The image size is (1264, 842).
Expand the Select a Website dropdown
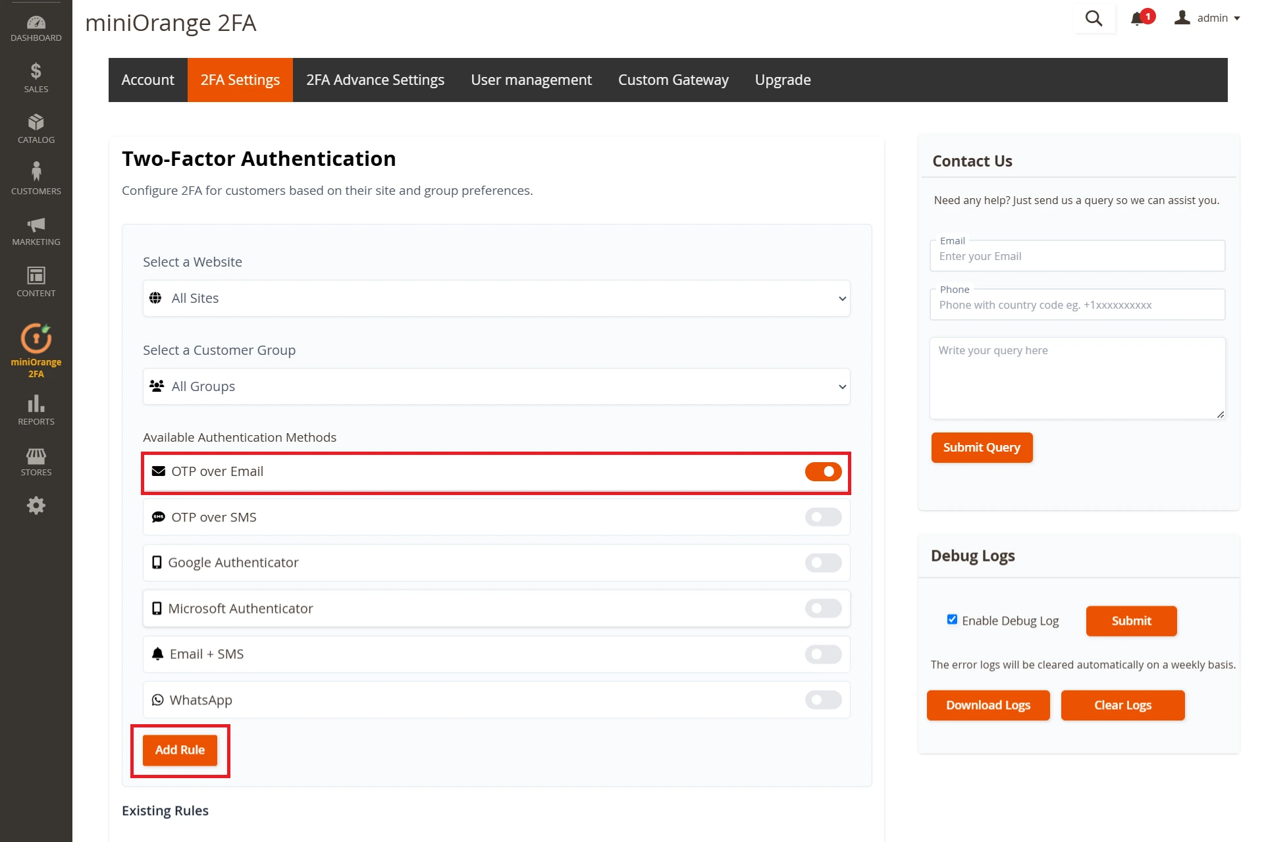click(x=496, y=298)
